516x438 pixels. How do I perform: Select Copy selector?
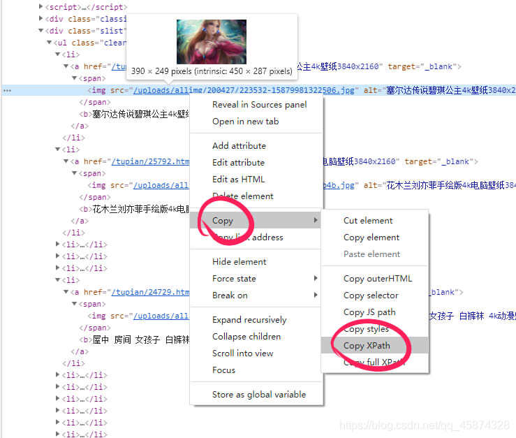click(371, 295)
